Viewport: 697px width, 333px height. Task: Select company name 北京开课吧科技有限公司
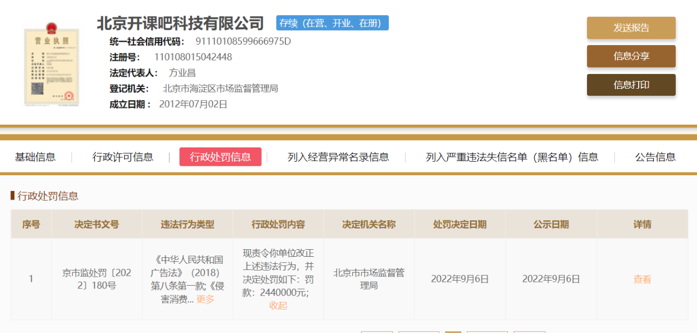coord(181,23)
